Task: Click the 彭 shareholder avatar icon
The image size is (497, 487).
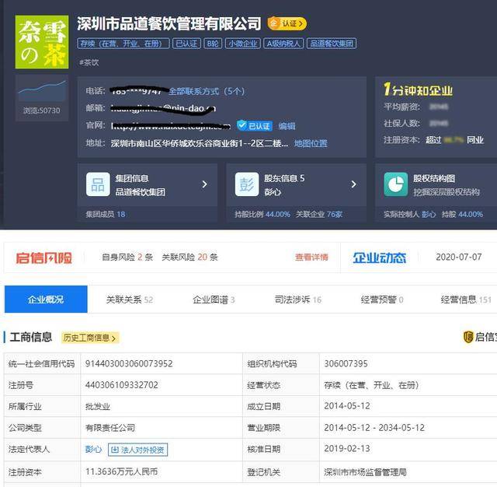Action: click(247, 184)
